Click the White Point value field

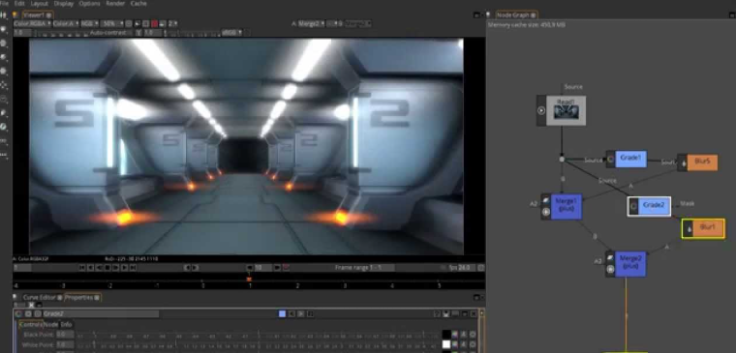pos(65,344)
